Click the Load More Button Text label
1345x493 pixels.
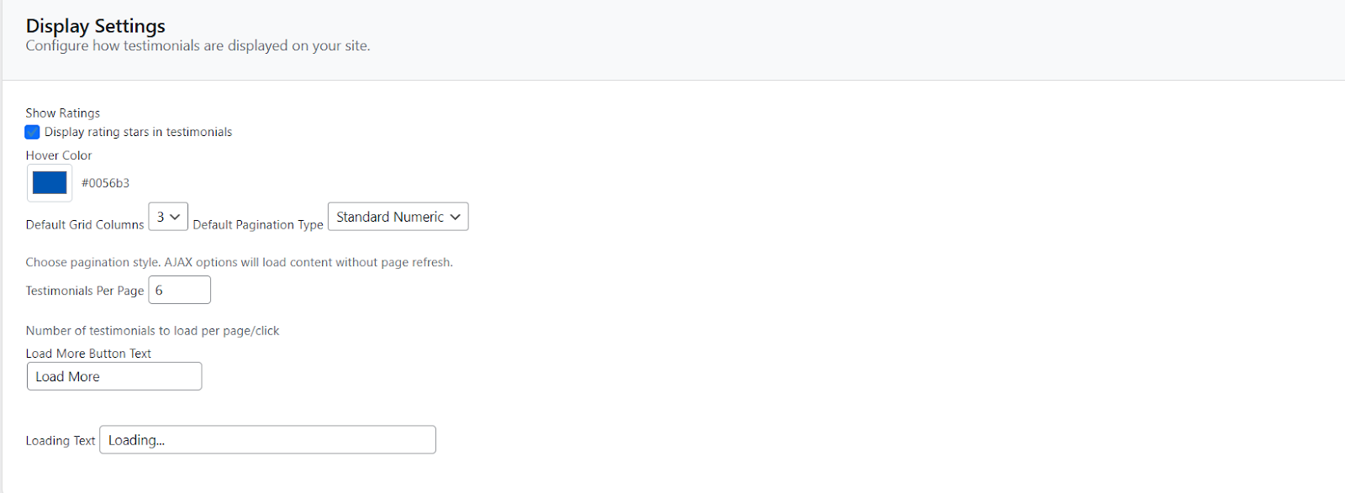[x=88, y=354]
